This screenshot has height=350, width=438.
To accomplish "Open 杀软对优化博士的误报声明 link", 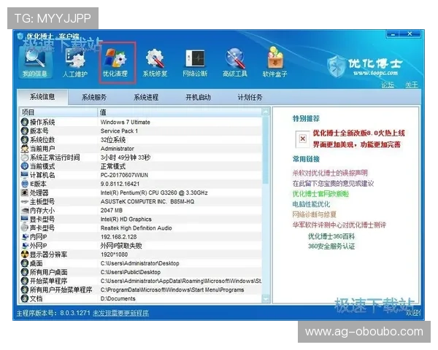I will pos(330,173).
